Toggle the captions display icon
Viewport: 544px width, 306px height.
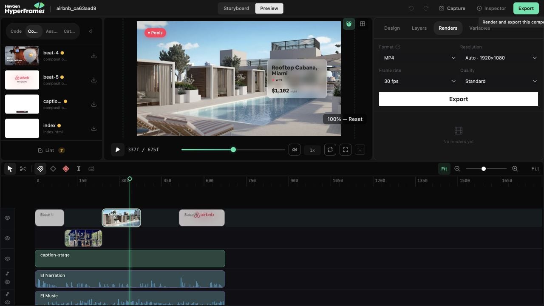360,150
